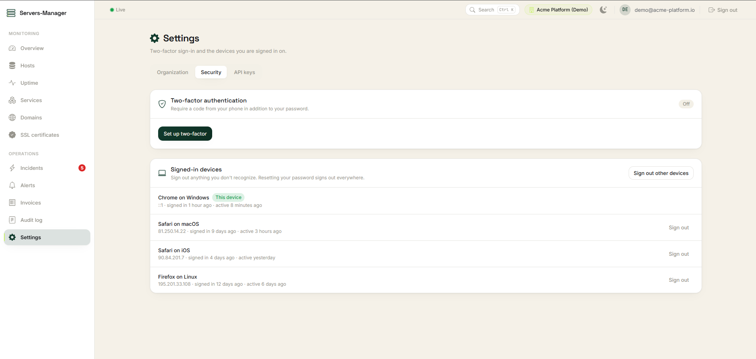
Task: Click the demo@acme-platform.io account email
Action: pyautogui.click(x=665, y=10)
